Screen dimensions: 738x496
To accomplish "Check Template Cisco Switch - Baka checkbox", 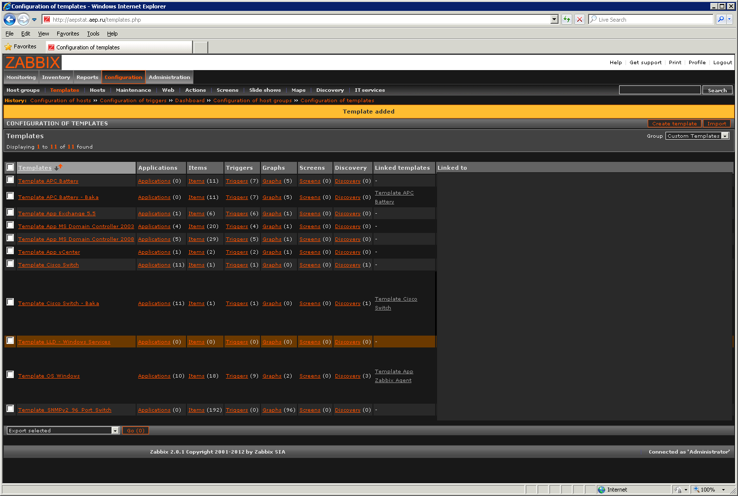I will [x=10, y=302].
